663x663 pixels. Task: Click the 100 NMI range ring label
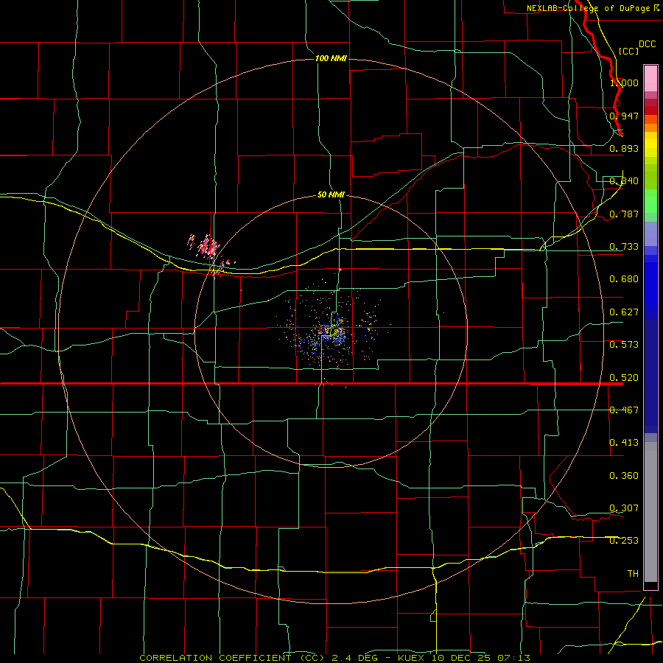click(x=331, y=58)
